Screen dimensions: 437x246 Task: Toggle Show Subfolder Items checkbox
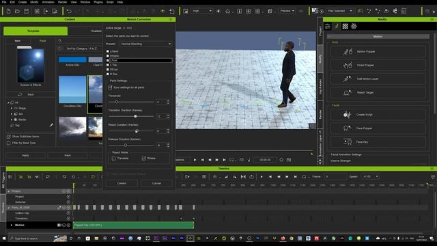click(9, 137)
